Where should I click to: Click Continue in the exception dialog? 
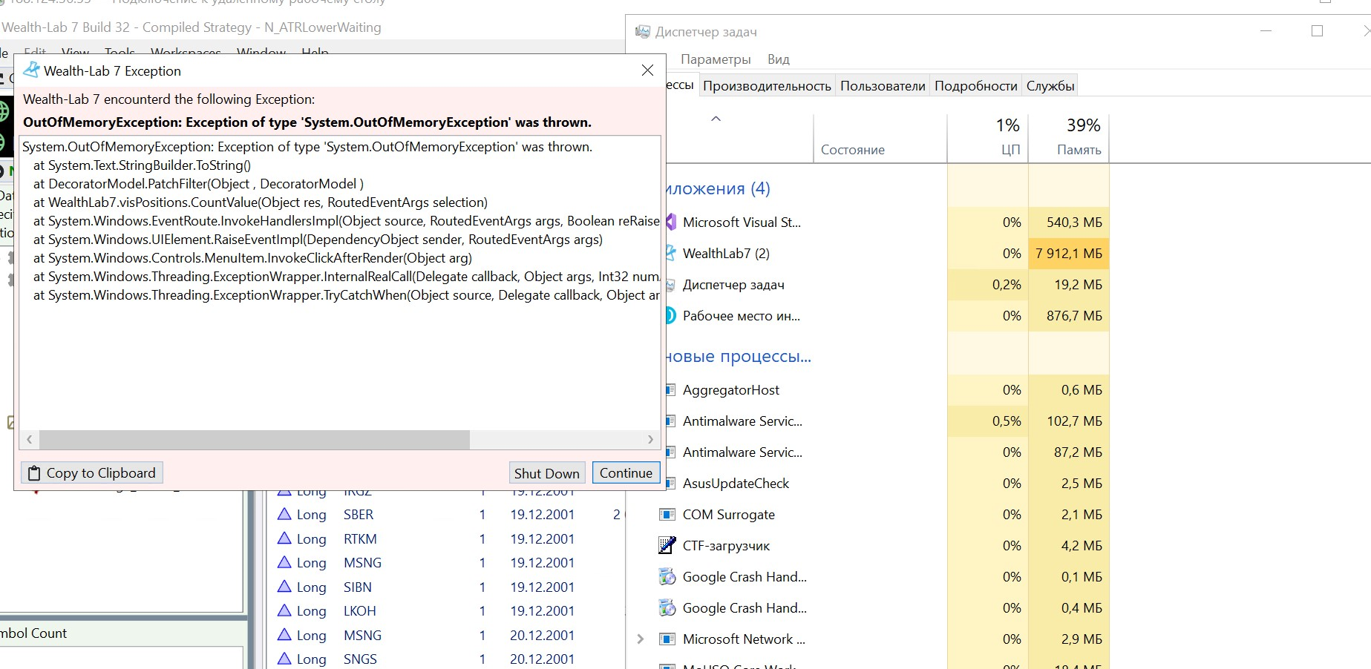coord(625,473)
